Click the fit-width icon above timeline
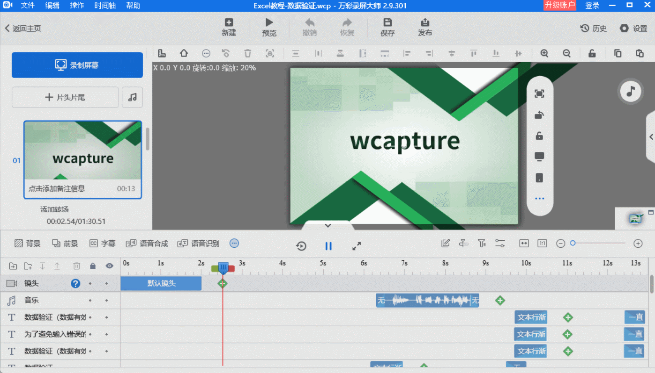The height and width of the screenshot is (373, 655). 524,244
